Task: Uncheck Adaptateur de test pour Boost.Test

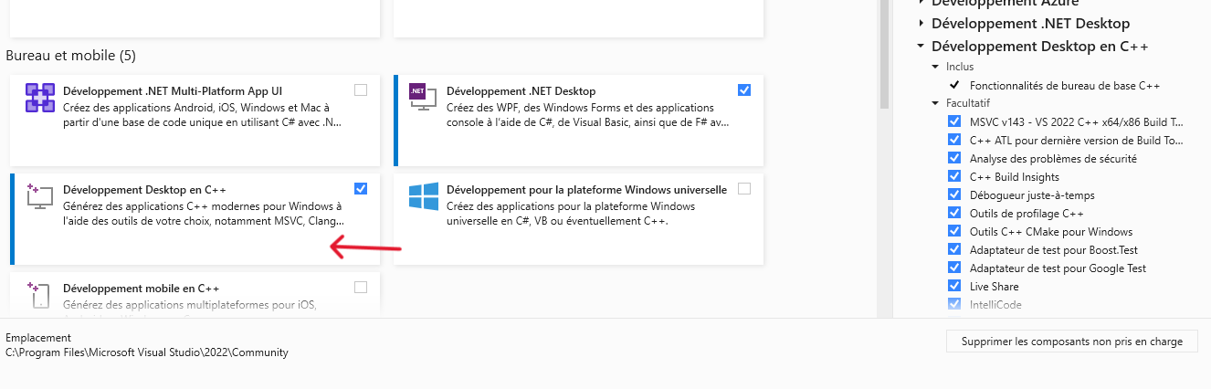Action: pos(954,249)
